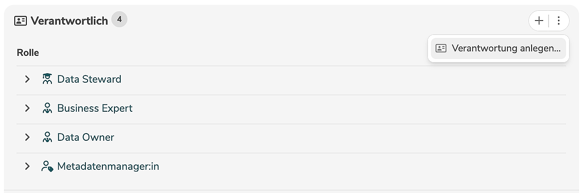
Task: Select the Metadatenmanager:in role label
Action: (x=108, y=167)
